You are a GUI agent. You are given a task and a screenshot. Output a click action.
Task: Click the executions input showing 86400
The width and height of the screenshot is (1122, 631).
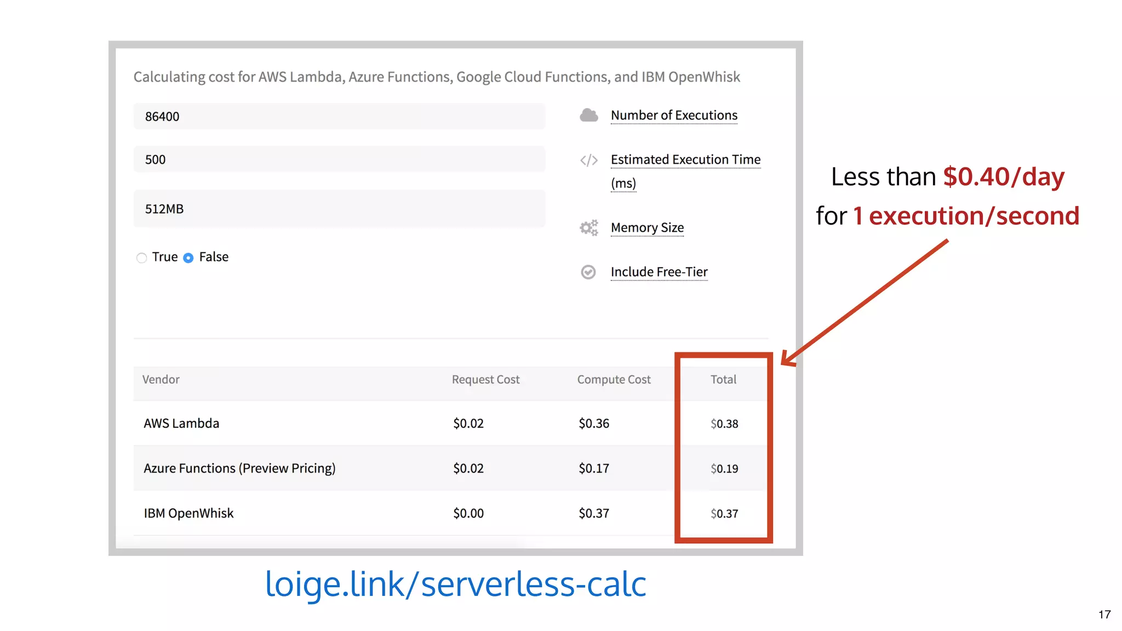point(339,116)
